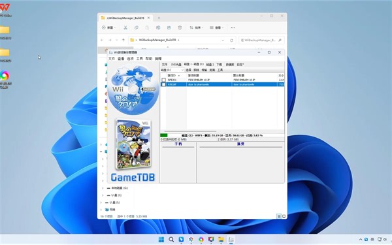The height and width of the screenshot is (245, 392).
Task: Switch to the 日志 tab
Action: 240,65
